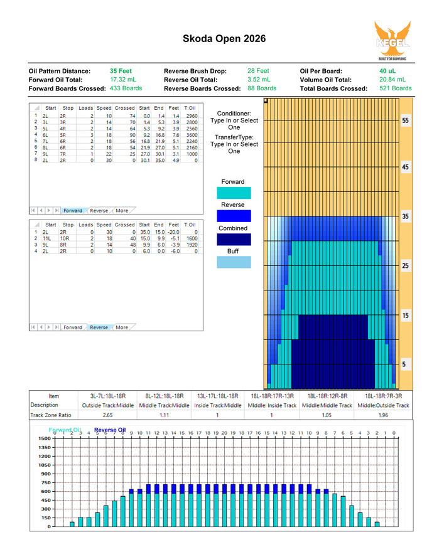Click the cyan Forward color swatch
Image resolution: width=427 pixels, height=552 pixels.
pyautogui.click(x=234, y=193)
